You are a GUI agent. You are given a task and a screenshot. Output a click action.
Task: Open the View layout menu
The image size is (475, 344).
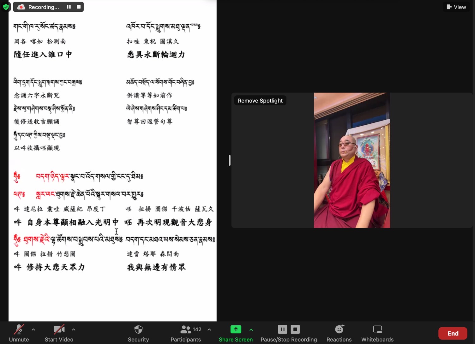point(456,7)
